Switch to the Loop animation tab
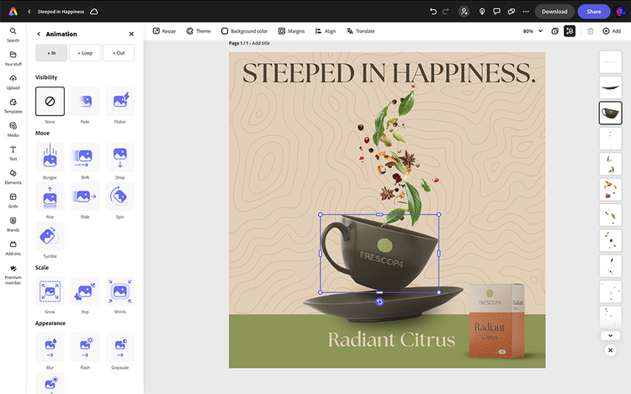This screenshot has width=631, height=394. 85,53
